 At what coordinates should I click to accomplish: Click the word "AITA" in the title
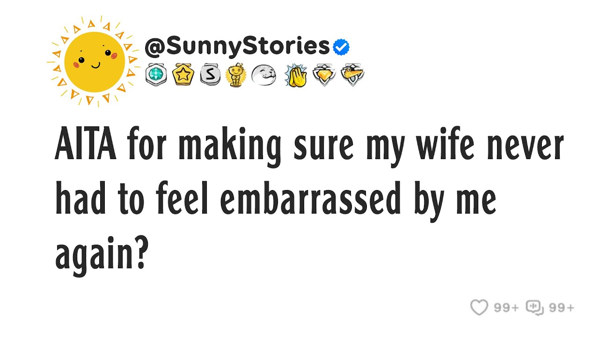point(87,147)
